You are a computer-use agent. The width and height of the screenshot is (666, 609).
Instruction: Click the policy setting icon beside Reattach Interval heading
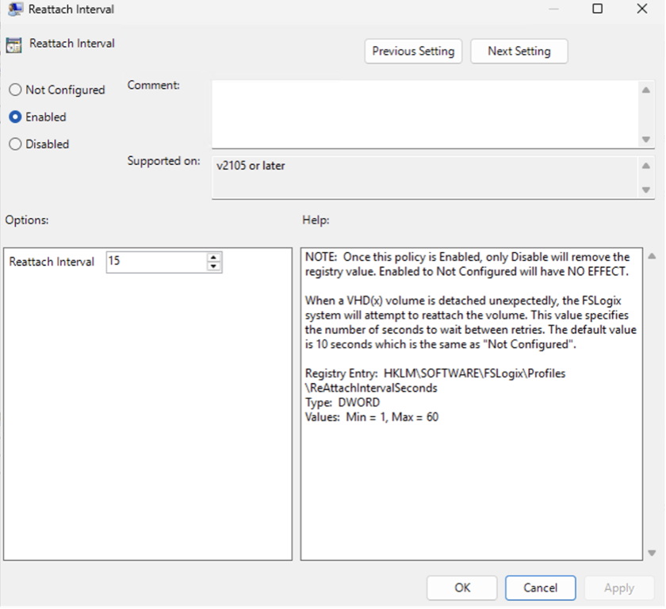(13, 45)
